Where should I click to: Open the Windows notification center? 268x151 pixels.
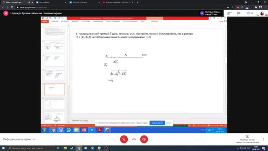coord(263,148)
